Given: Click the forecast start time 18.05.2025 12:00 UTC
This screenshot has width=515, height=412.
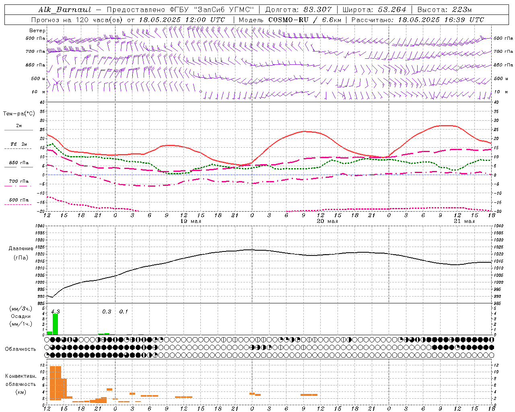Looking at the screenshot, I should click(x=182, y=20).
